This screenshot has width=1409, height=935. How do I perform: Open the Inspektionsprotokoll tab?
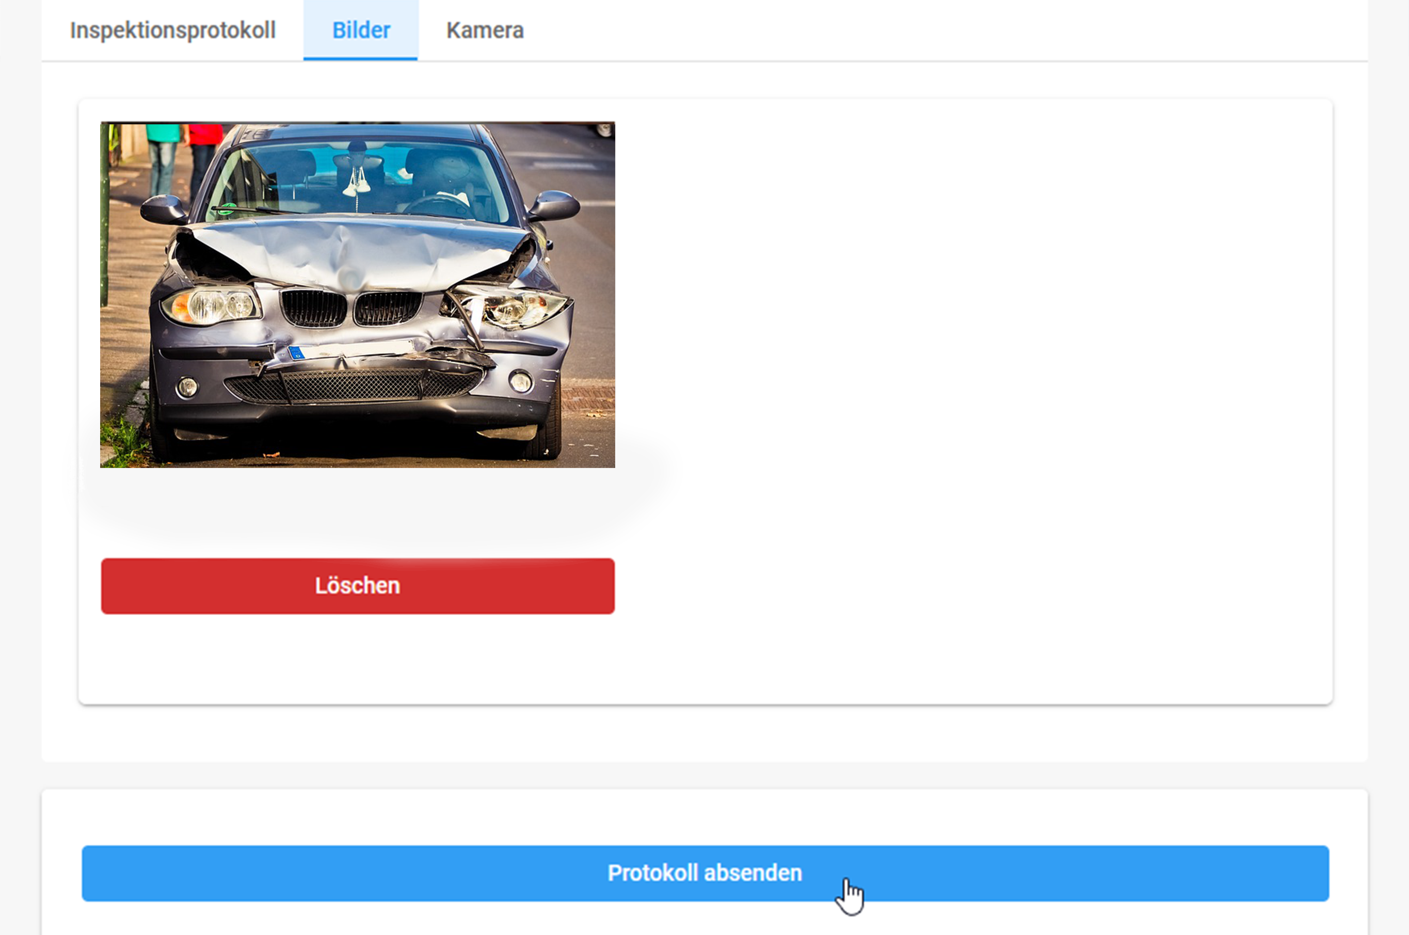(x=172, y=30)
